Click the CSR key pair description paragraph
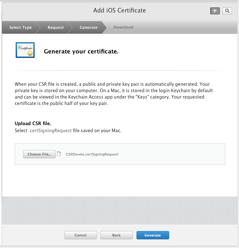239x248 pixels. point(114,94)
